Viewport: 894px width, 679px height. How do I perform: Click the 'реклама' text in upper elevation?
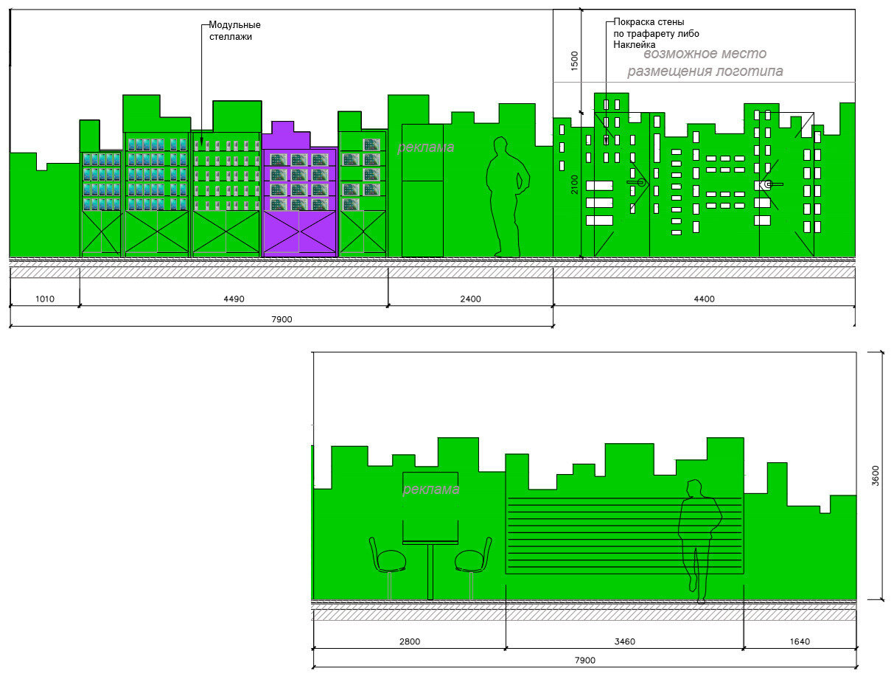point(426,147)
